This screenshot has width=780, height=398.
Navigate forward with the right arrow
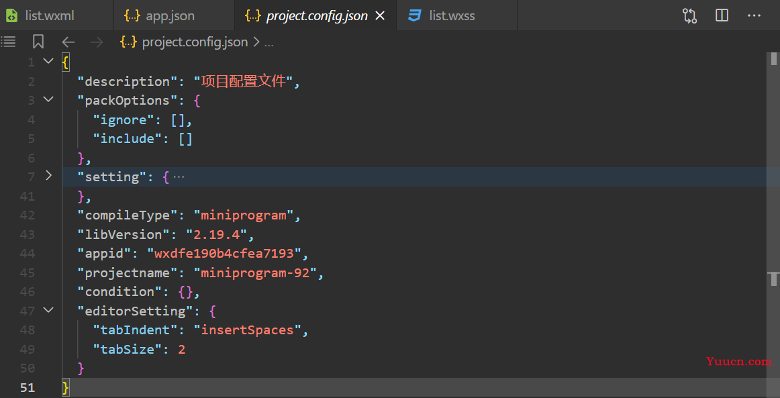(x=97, y=42)
